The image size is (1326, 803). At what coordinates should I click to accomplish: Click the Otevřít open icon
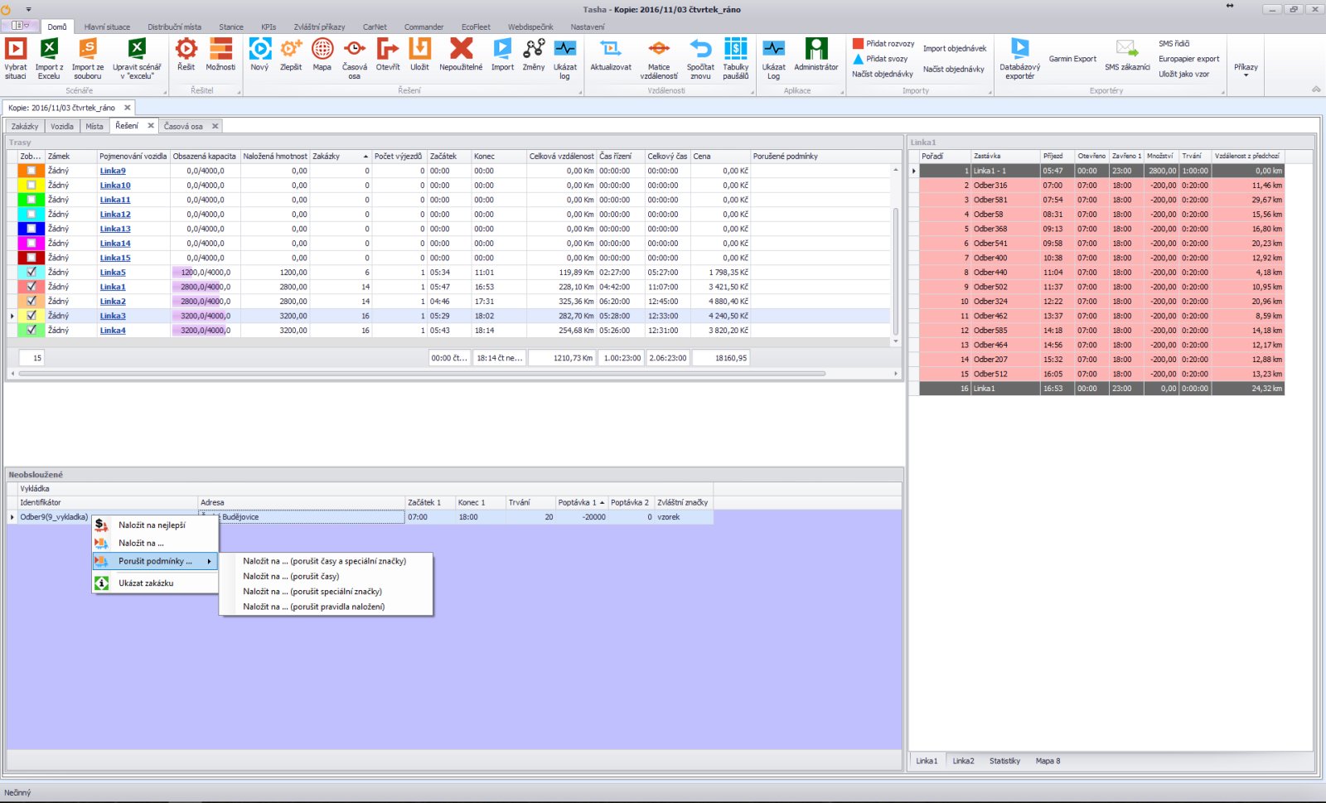(388, 49)
